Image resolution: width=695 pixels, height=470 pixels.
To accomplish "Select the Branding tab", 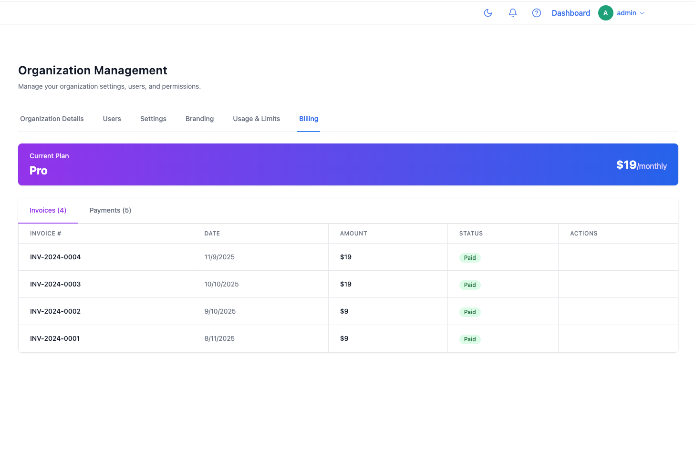I will point(199,119).
